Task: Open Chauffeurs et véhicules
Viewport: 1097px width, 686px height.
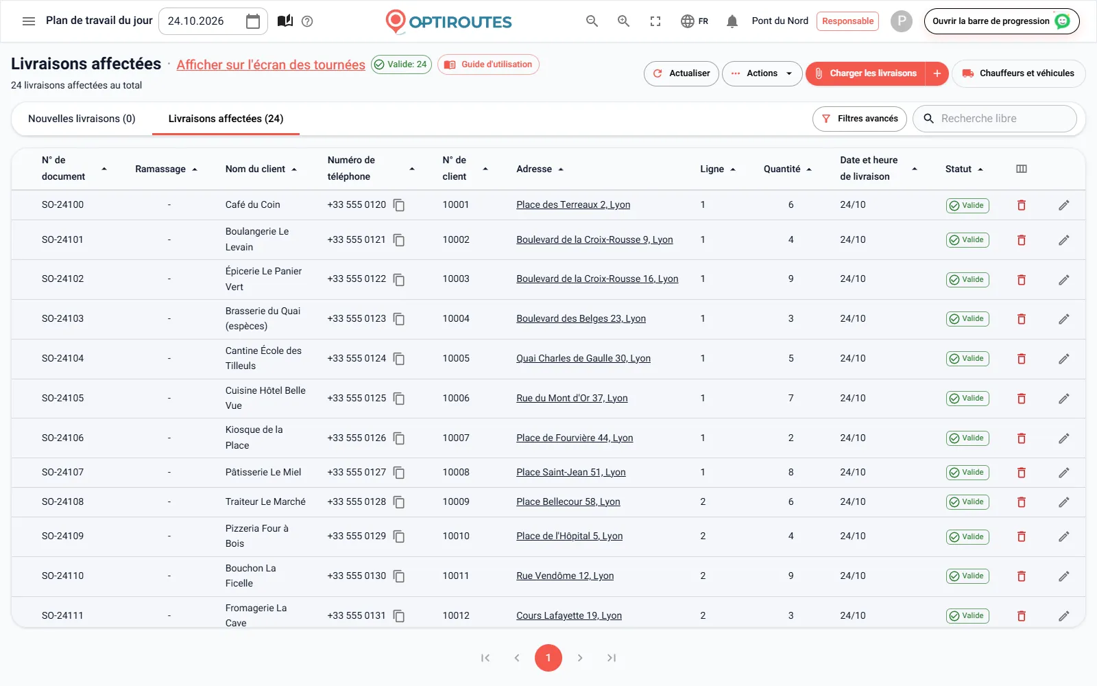Action: (1019, 73)
